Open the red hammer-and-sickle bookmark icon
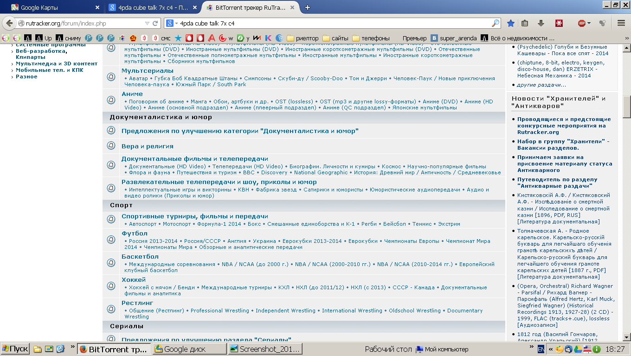 pos(133,38)
